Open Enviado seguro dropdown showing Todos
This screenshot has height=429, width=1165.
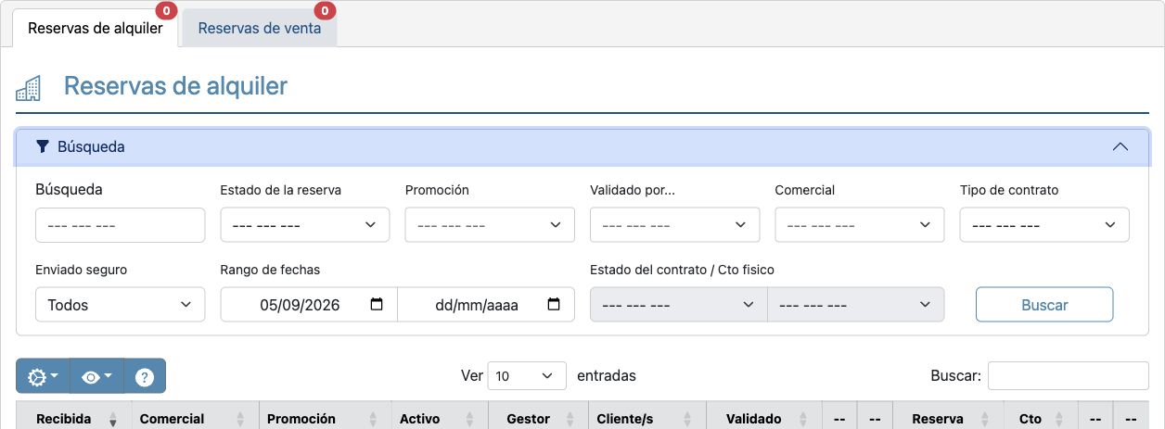click(x=120, y=304)
